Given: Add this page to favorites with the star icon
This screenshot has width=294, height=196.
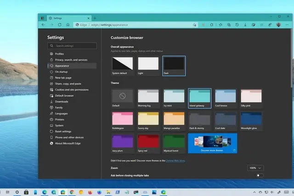Looking at the screenshot, I should pos(194,25).
